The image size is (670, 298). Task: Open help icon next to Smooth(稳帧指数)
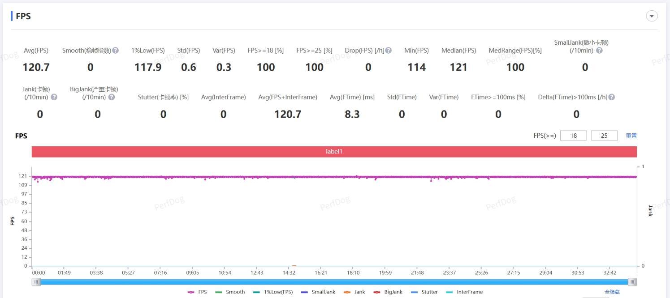coord(116,51)
